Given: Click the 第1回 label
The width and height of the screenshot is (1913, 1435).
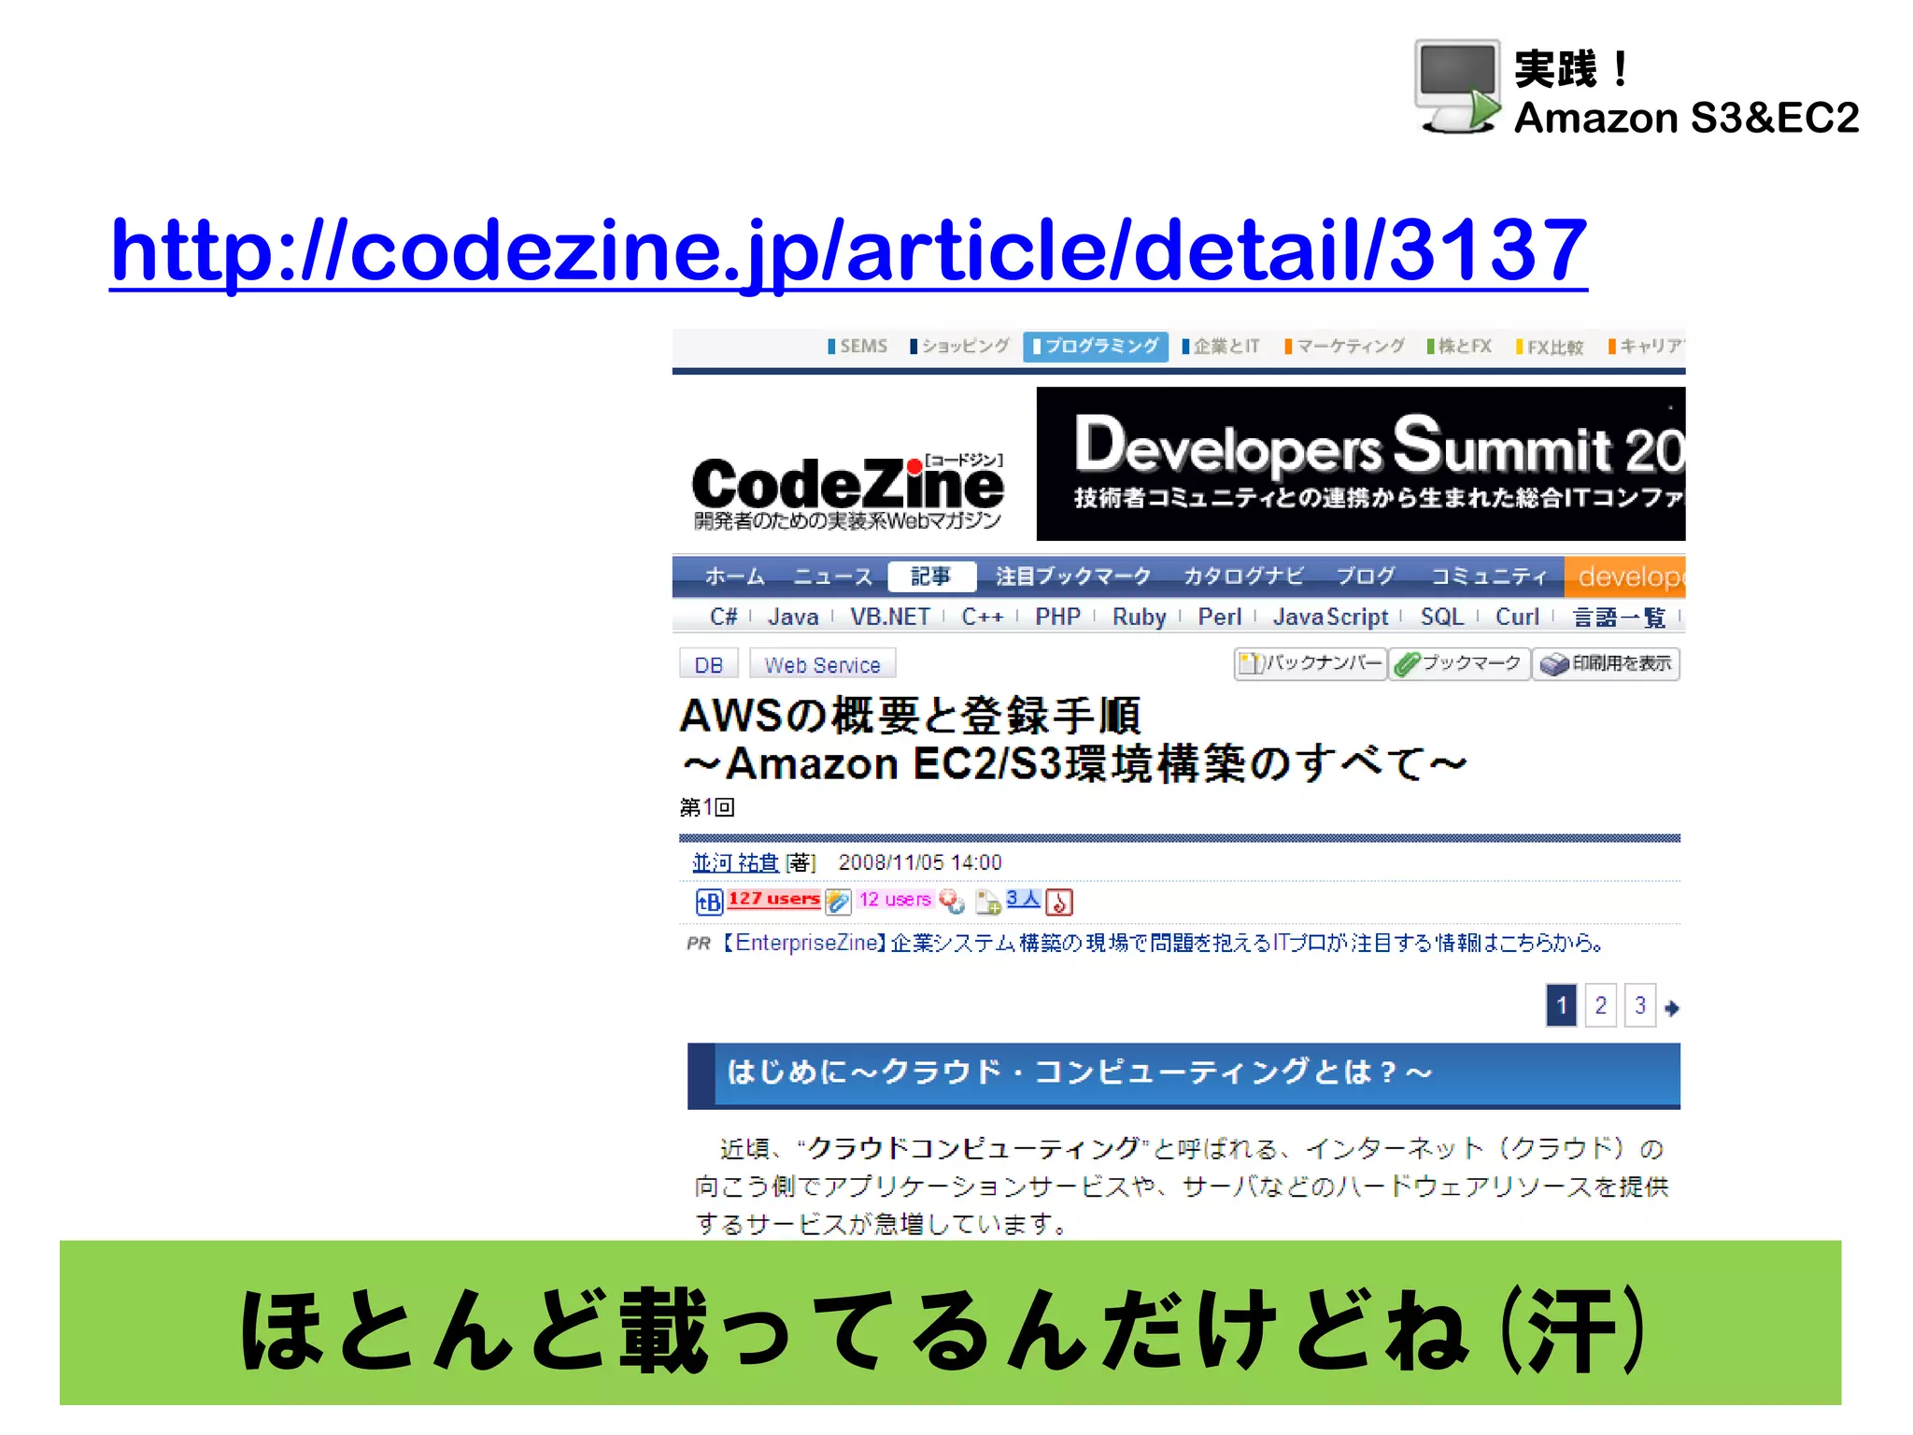Looking at the screenshot, I should [x=707, y=807].
